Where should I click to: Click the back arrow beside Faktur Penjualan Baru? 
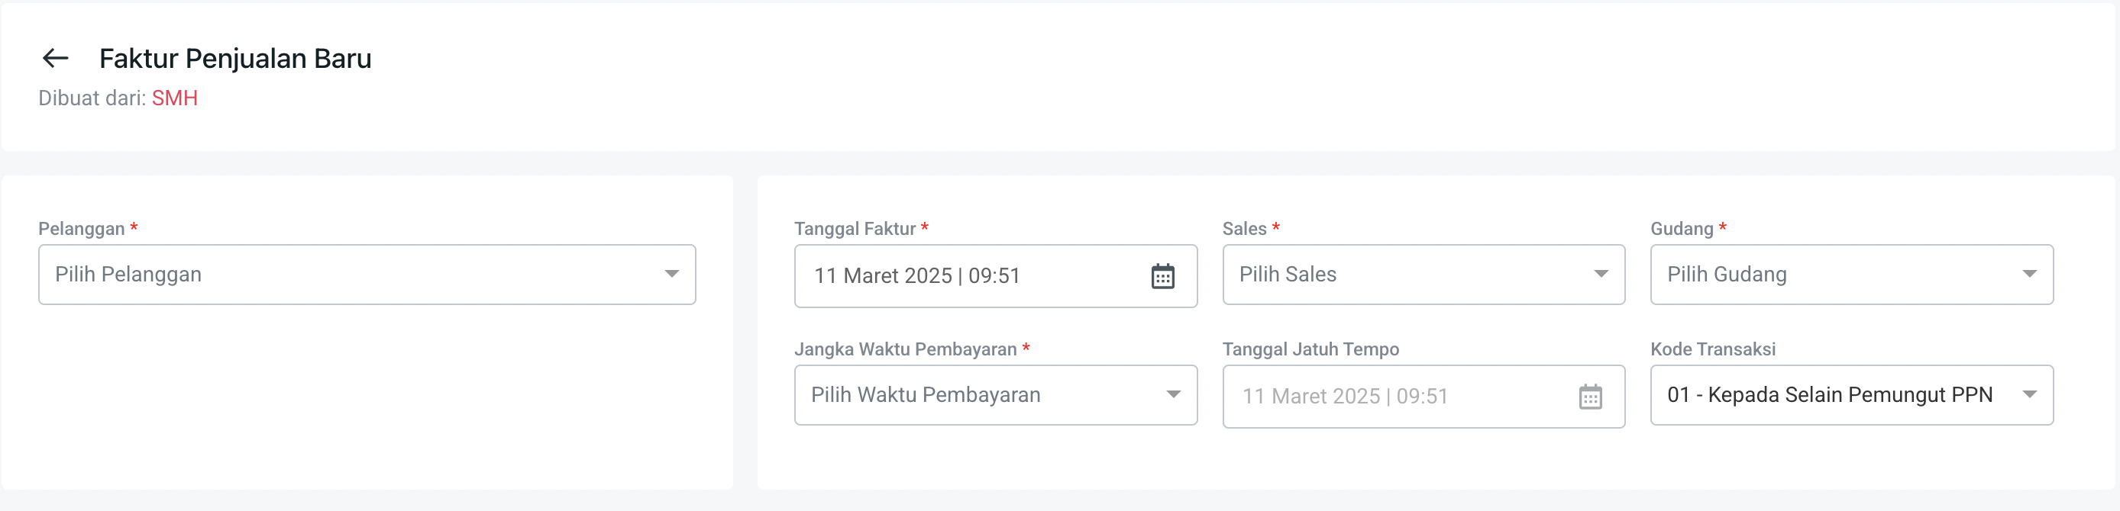(55, 58)
